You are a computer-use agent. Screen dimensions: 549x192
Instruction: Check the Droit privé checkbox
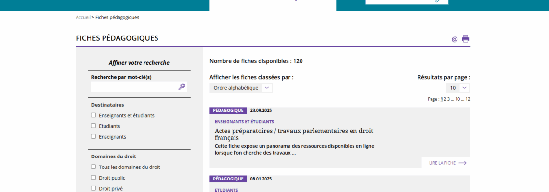pyautogui.click(x=94, y=188)
